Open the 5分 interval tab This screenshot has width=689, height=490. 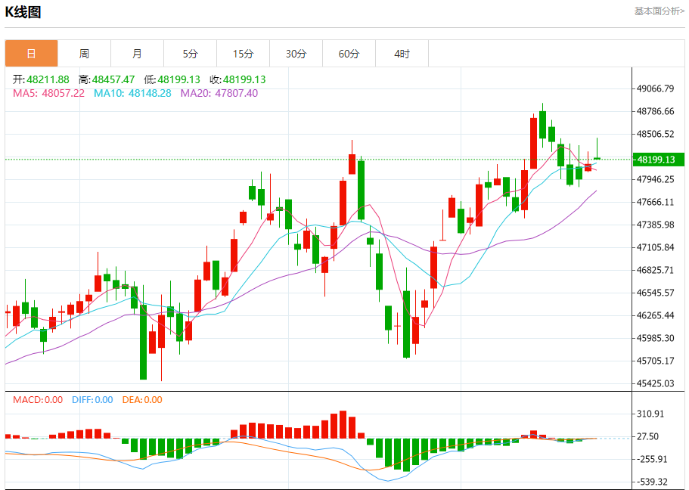pyautogui.click(x=190, y=54)
